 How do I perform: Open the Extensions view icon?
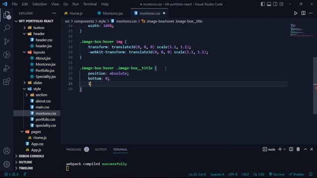tap(6, 82)
